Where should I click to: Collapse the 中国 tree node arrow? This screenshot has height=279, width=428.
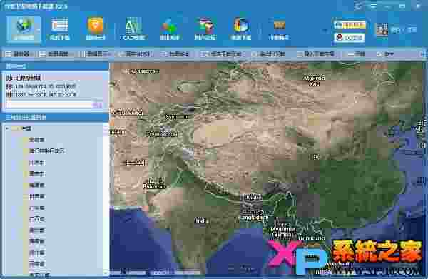[7, 128]
